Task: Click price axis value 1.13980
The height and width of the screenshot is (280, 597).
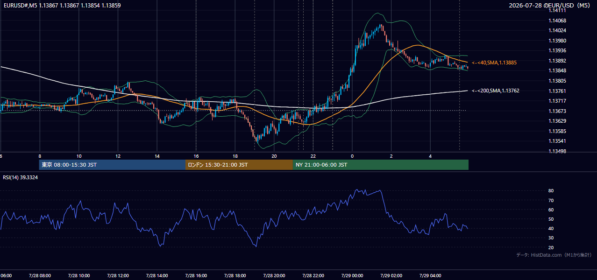Action: pos(558,41)
